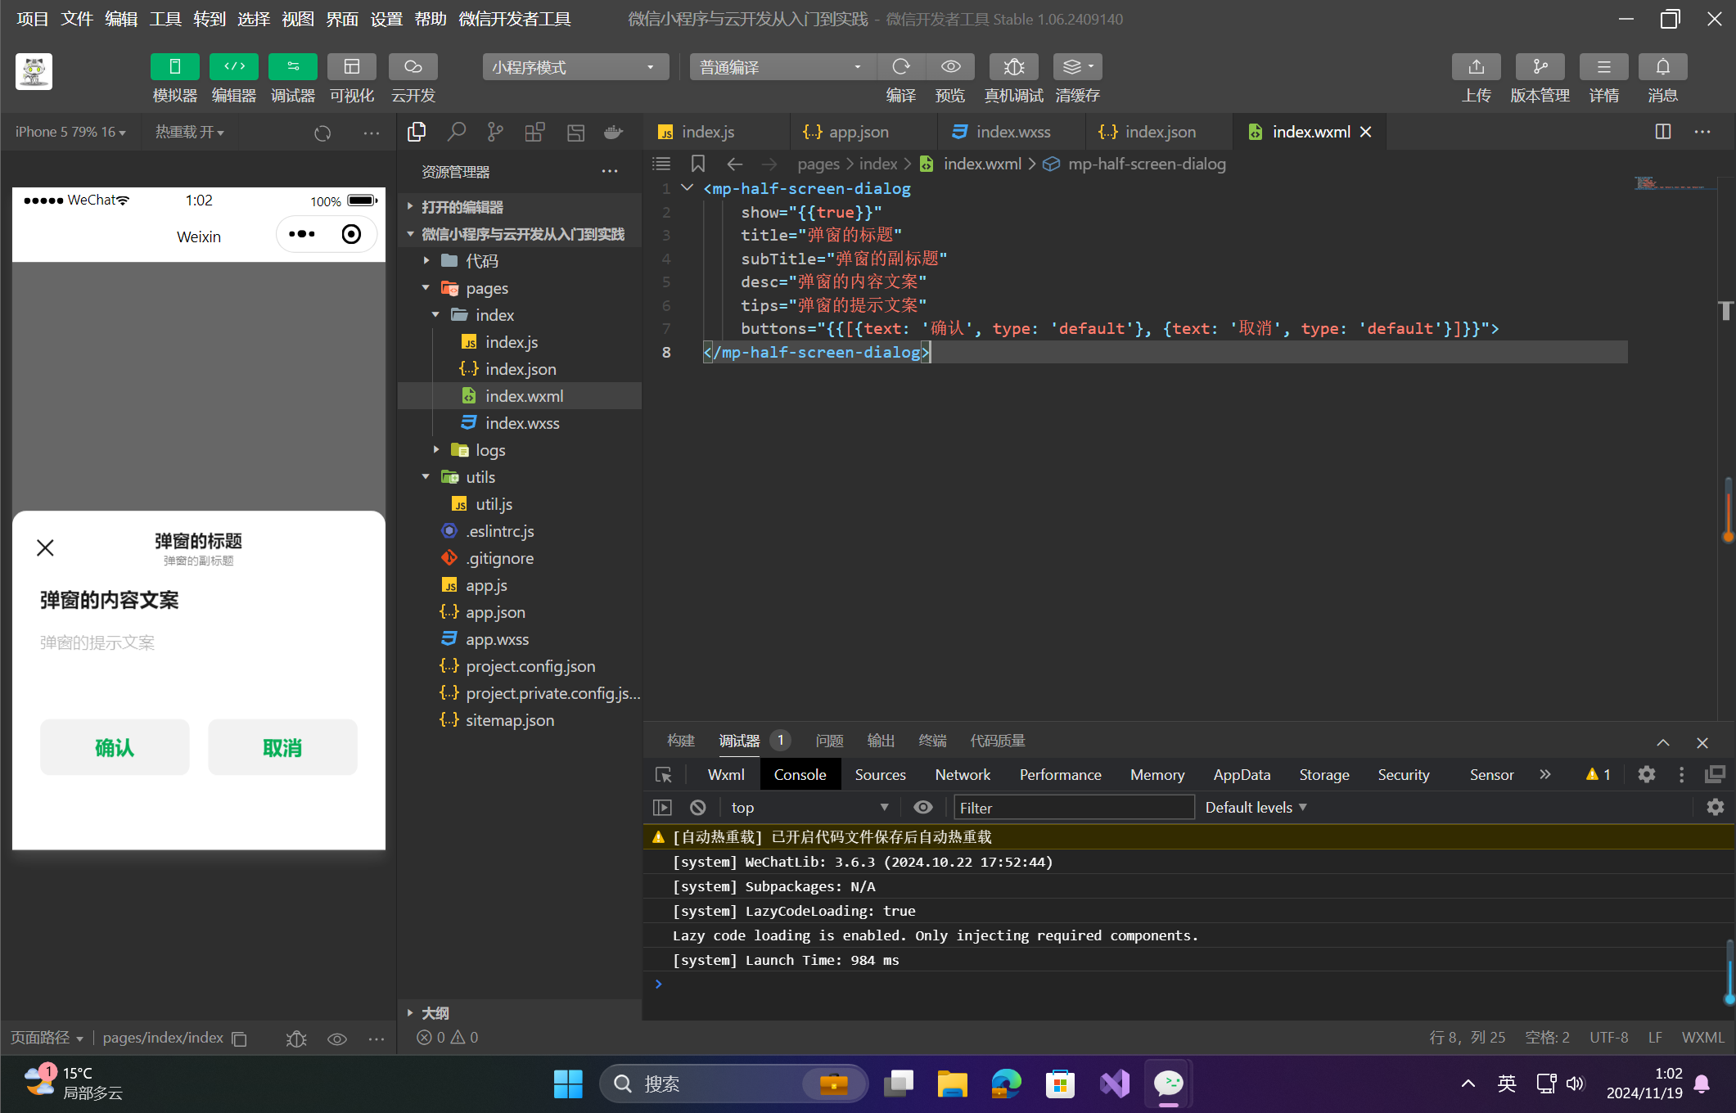Toggle the simulator (模拟器) panel button

tap(174, 67)
